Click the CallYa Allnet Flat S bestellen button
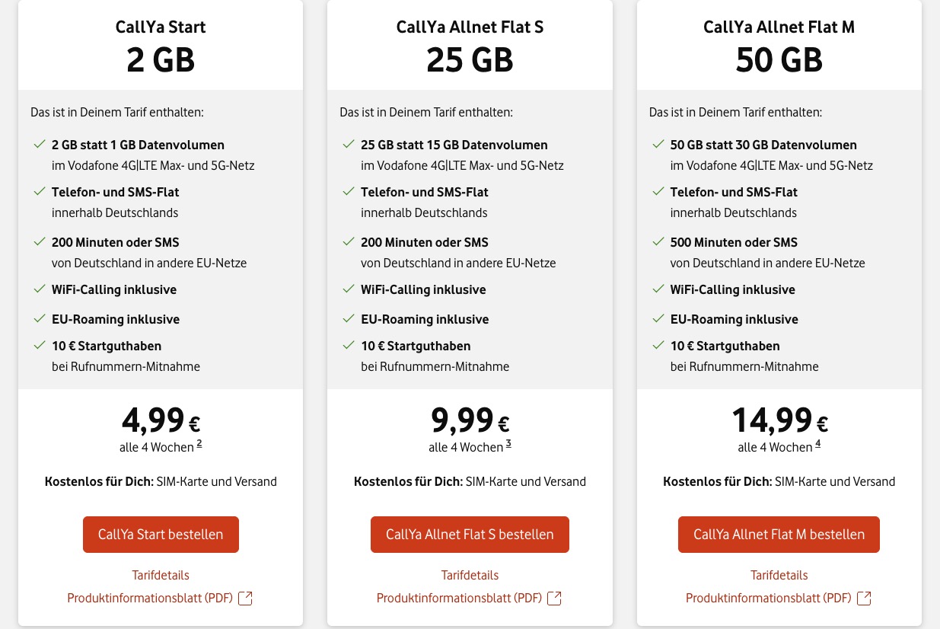This screenshot has height=629, width=940. [x=470, y=534]
